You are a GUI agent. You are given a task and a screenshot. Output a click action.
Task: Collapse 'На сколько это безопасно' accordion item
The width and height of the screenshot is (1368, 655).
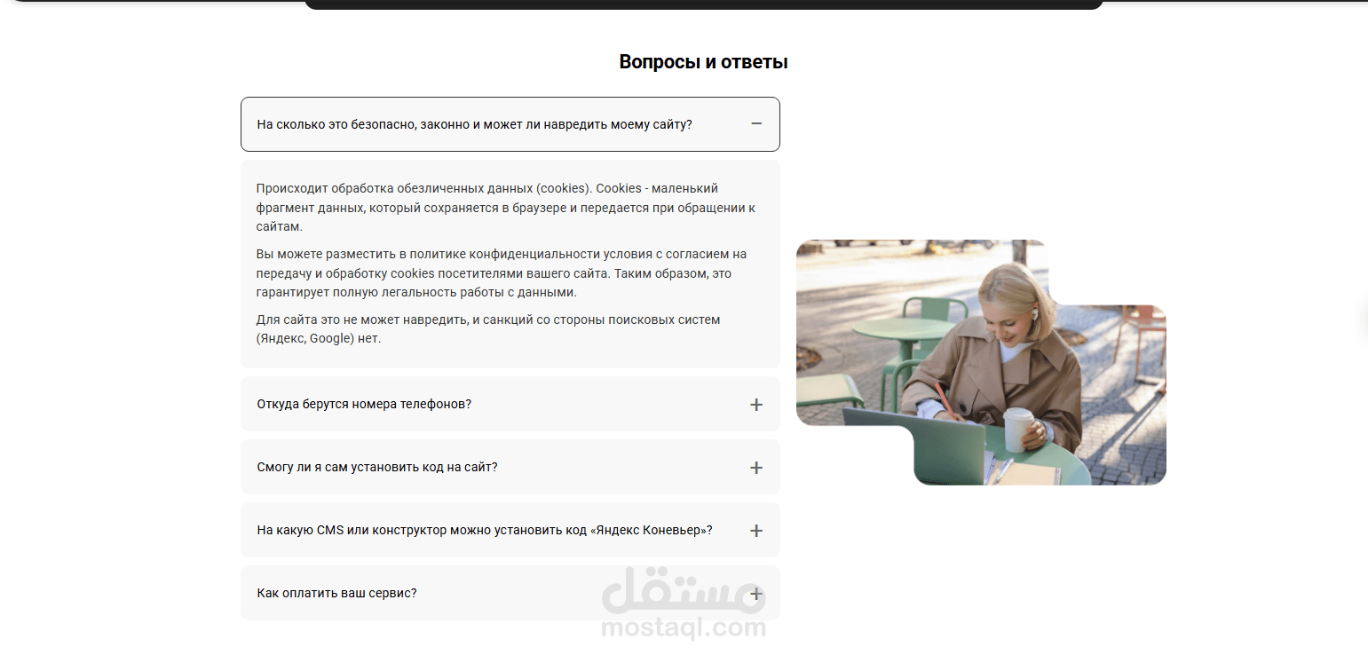coord(510,124)
